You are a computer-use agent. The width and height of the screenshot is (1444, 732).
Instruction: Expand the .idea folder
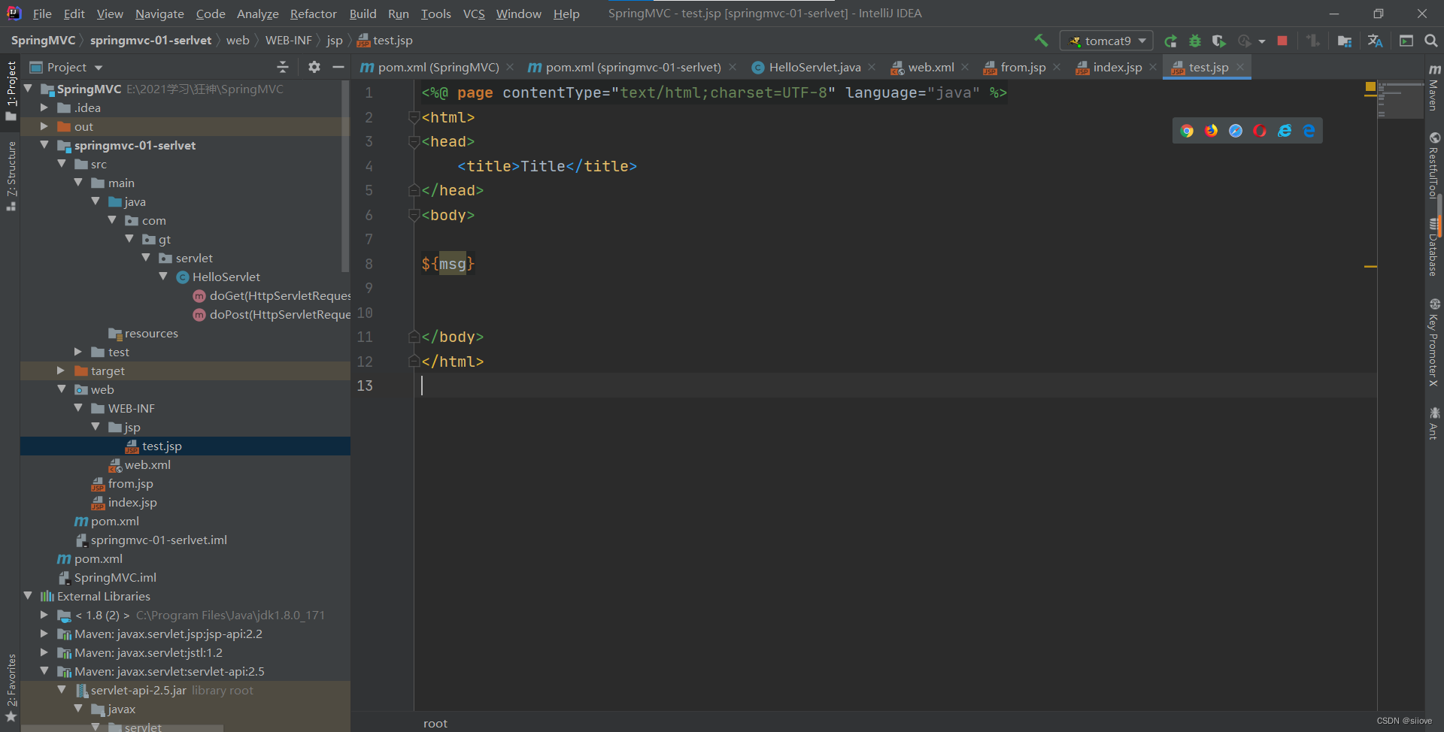coord(44,107)
